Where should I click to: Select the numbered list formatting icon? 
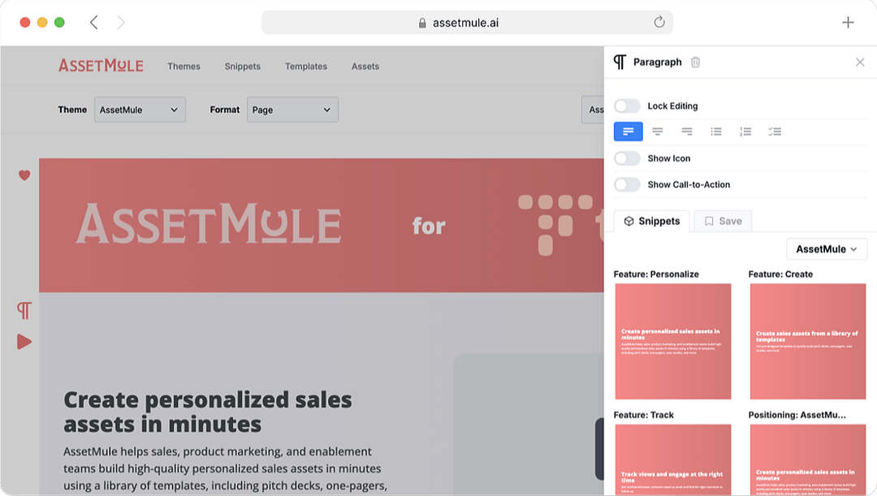(x=745, y=131)
